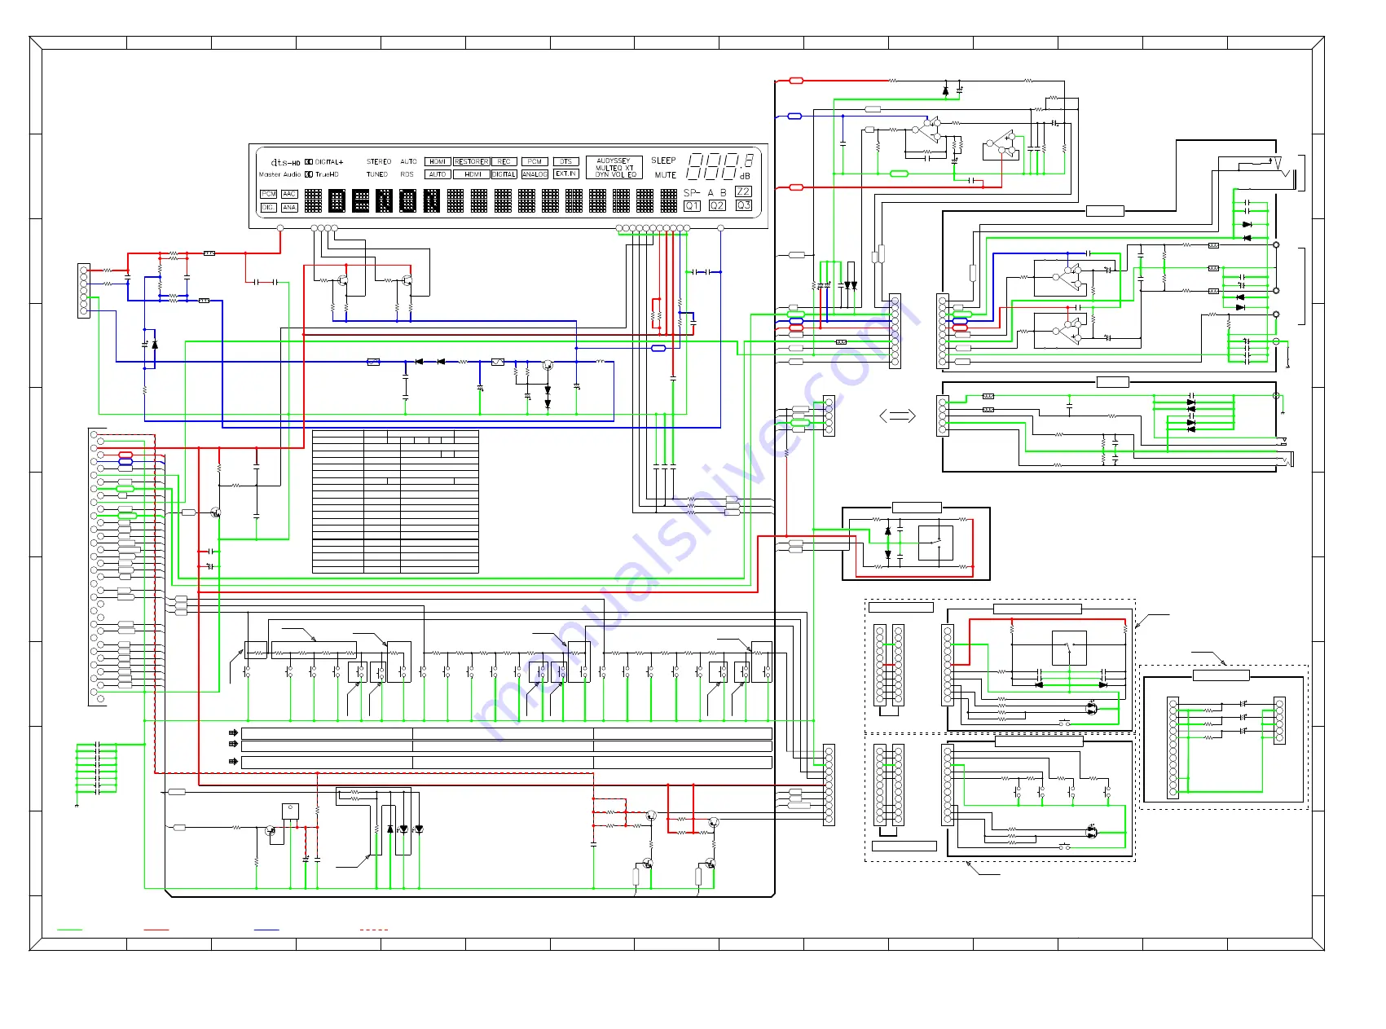Select the boxed DIGITAL indicator

click(504, 174)
